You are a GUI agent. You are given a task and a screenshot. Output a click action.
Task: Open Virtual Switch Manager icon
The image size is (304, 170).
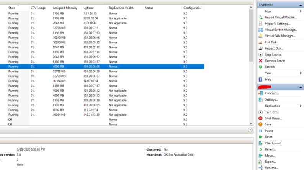pos(261,30)
